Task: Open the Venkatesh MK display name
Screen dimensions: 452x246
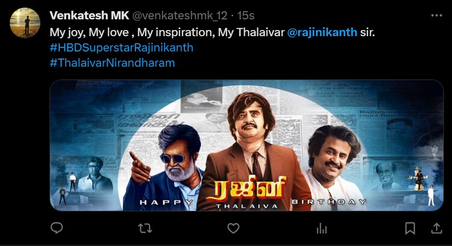Action: coord(89,16)
